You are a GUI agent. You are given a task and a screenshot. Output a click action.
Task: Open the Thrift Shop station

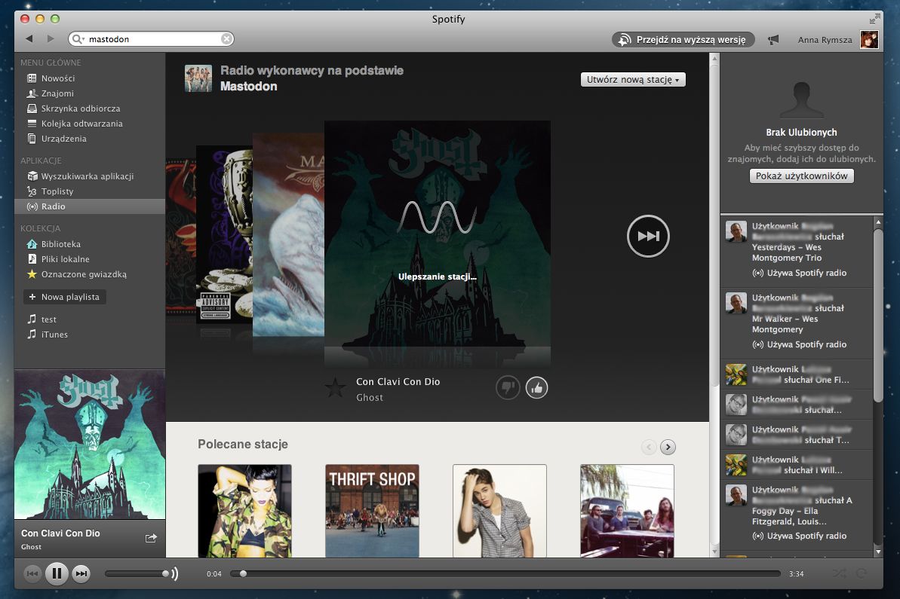(x=372, y=511)
